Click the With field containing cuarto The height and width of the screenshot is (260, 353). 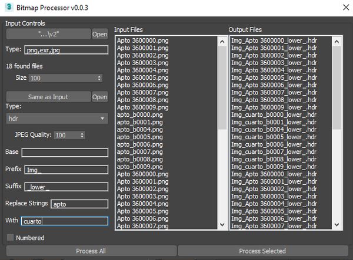pyautogui.click(x=65, y=221)
